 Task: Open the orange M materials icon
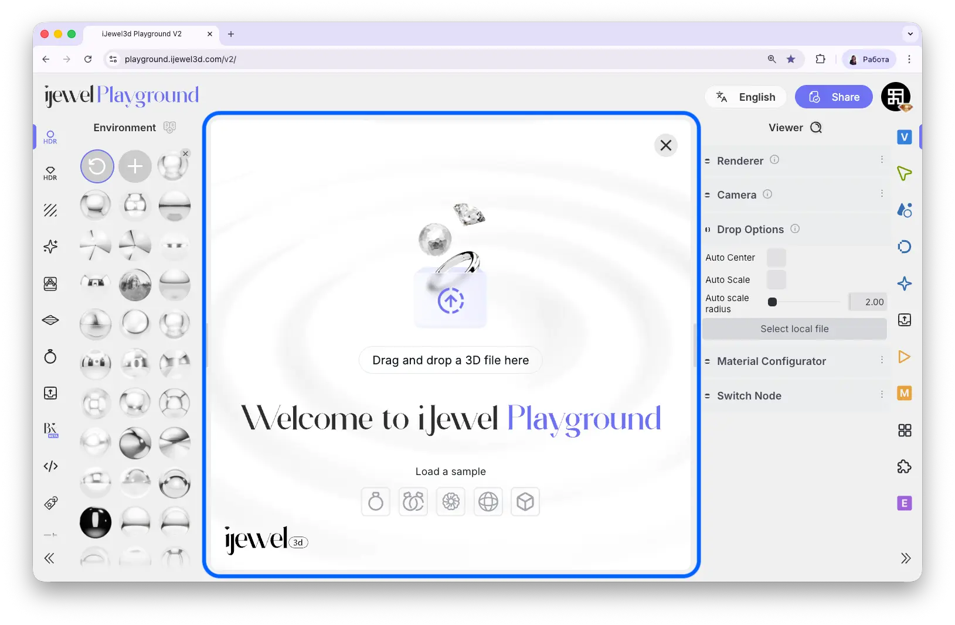905,393
